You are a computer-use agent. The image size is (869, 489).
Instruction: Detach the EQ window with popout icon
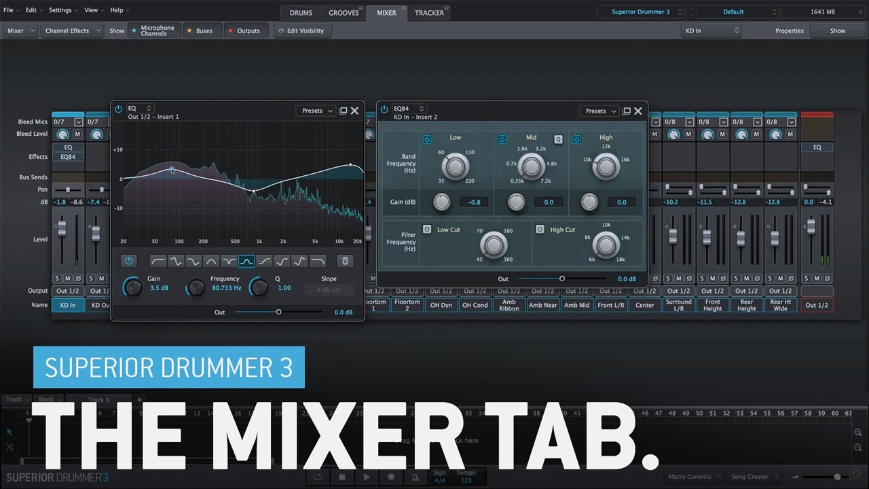point(344,111)
